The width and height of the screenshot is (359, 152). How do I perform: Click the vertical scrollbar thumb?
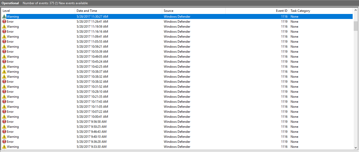coord(356,26)
